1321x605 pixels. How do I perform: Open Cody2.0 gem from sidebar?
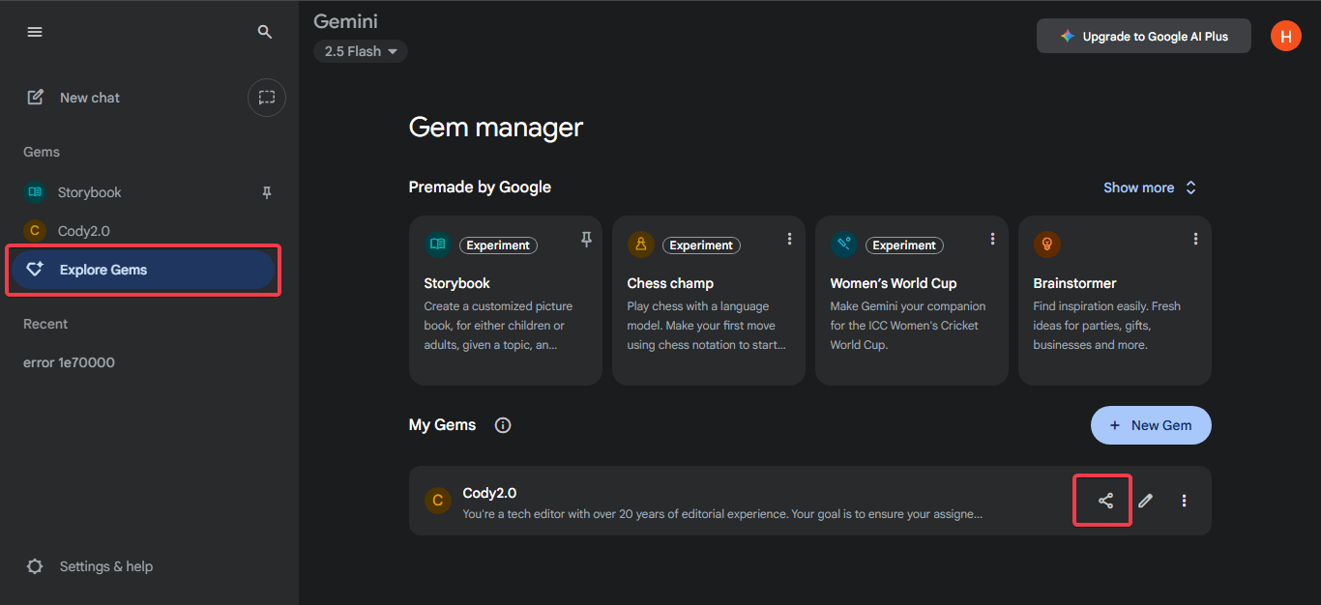(83, 231)
